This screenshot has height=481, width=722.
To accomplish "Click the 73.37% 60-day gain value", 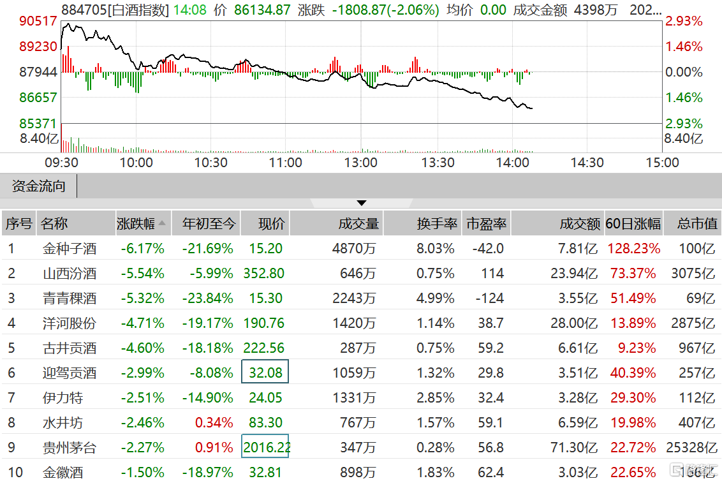I will point(633,273).
